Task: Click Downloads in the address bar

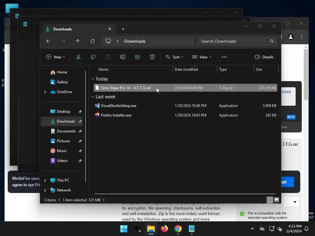Action: tap(135, 41)
